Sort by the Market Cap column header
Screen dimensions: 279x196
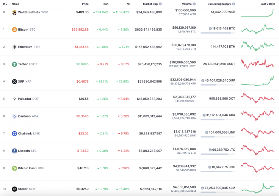click(x=150, y=4)
